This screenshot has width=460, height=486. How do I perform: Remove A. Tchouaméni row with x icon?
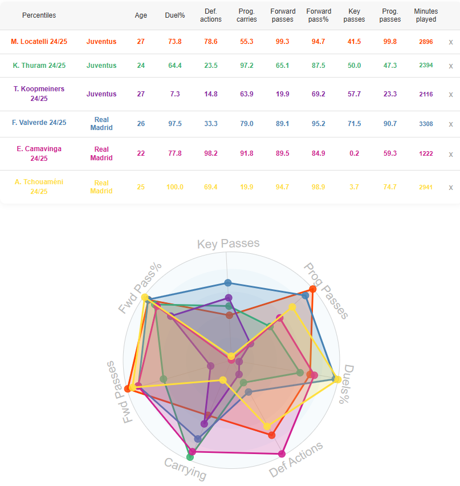click(451, 188)
